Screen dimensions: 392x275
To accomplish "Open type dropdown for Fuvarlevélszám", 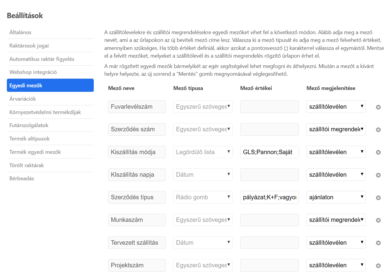I will click(x=203, y=107).
